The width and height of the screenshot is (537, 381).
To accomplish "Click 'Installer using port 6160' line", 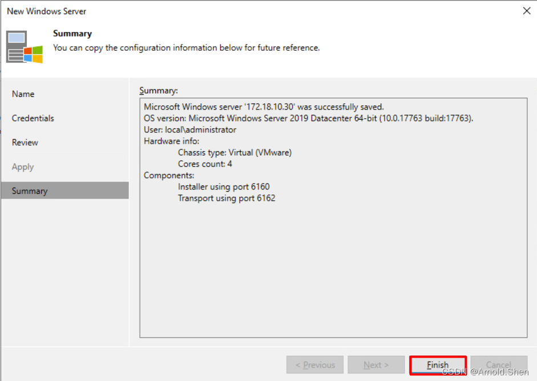I will (x=224, y=187).
